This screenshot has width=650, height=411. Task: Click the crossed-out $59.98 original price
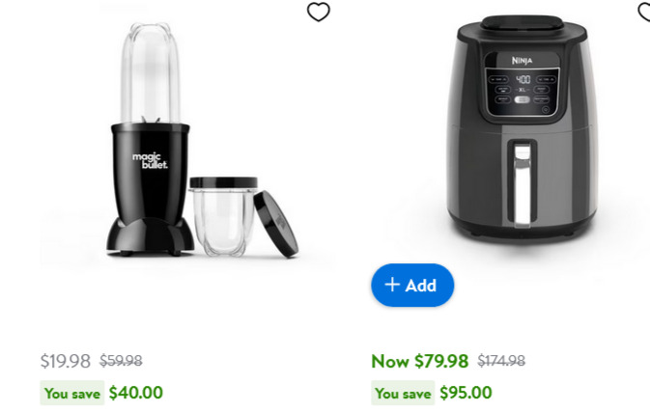click(121, 361)
